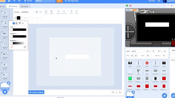This screenshot has width=175, height=98.
Task: Bring the shape to Front
Action: pos(71,12)
